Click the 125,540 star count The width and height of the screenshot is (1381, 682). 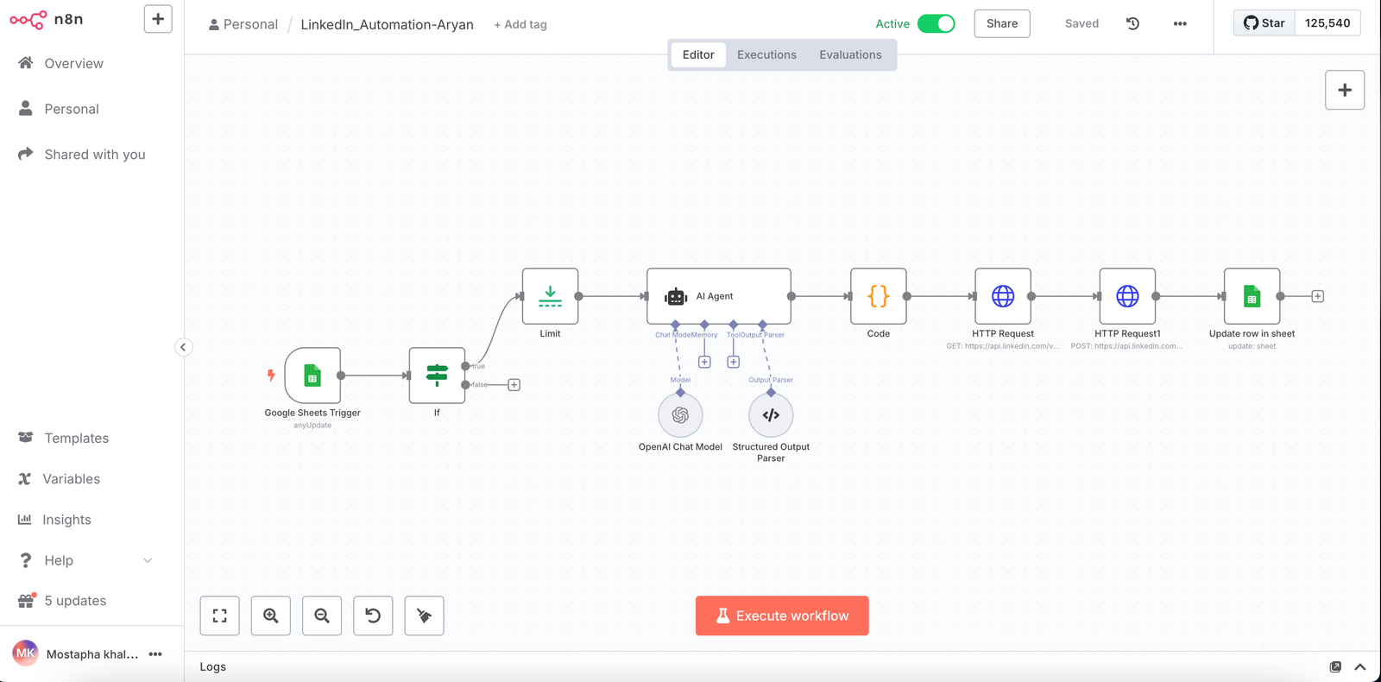click(x=1327, y=23)
